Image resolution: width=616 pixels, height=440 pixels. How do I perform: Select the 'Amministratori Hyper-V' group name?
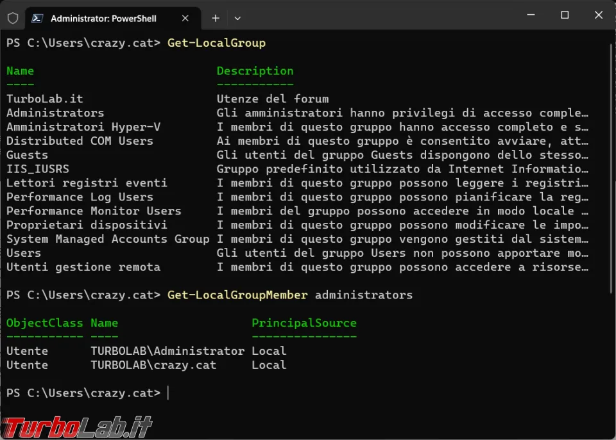83,127
